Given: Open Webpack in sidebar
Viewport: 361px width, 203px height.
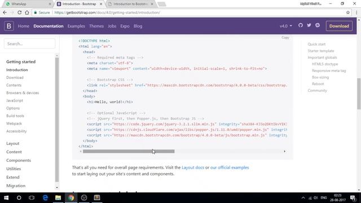Looking at the screenshot, I should pyautogui.click(x=14, y=123).
